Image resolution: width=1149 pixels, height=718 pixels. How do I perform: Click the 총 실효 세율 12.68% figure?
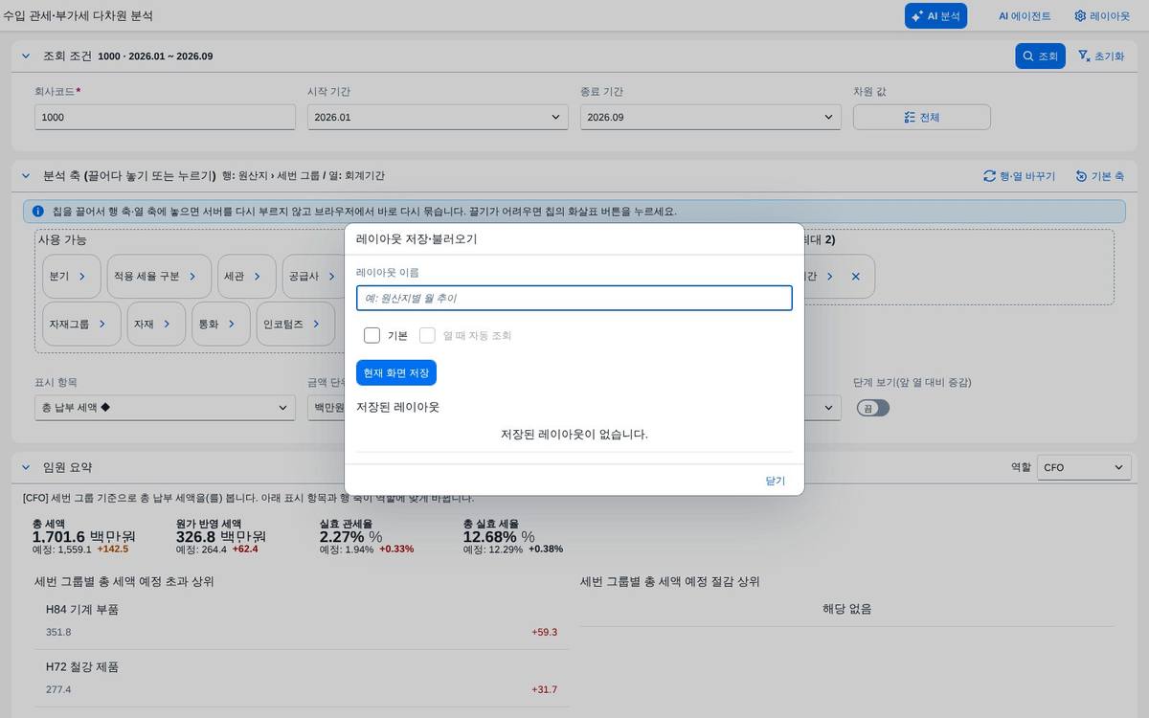[499, 537]
